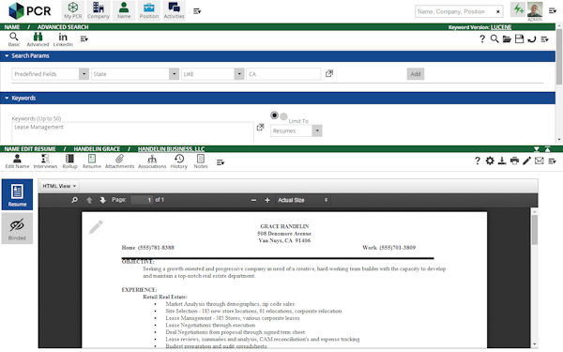Switch to the Blinded side tab

coord(17,228)
